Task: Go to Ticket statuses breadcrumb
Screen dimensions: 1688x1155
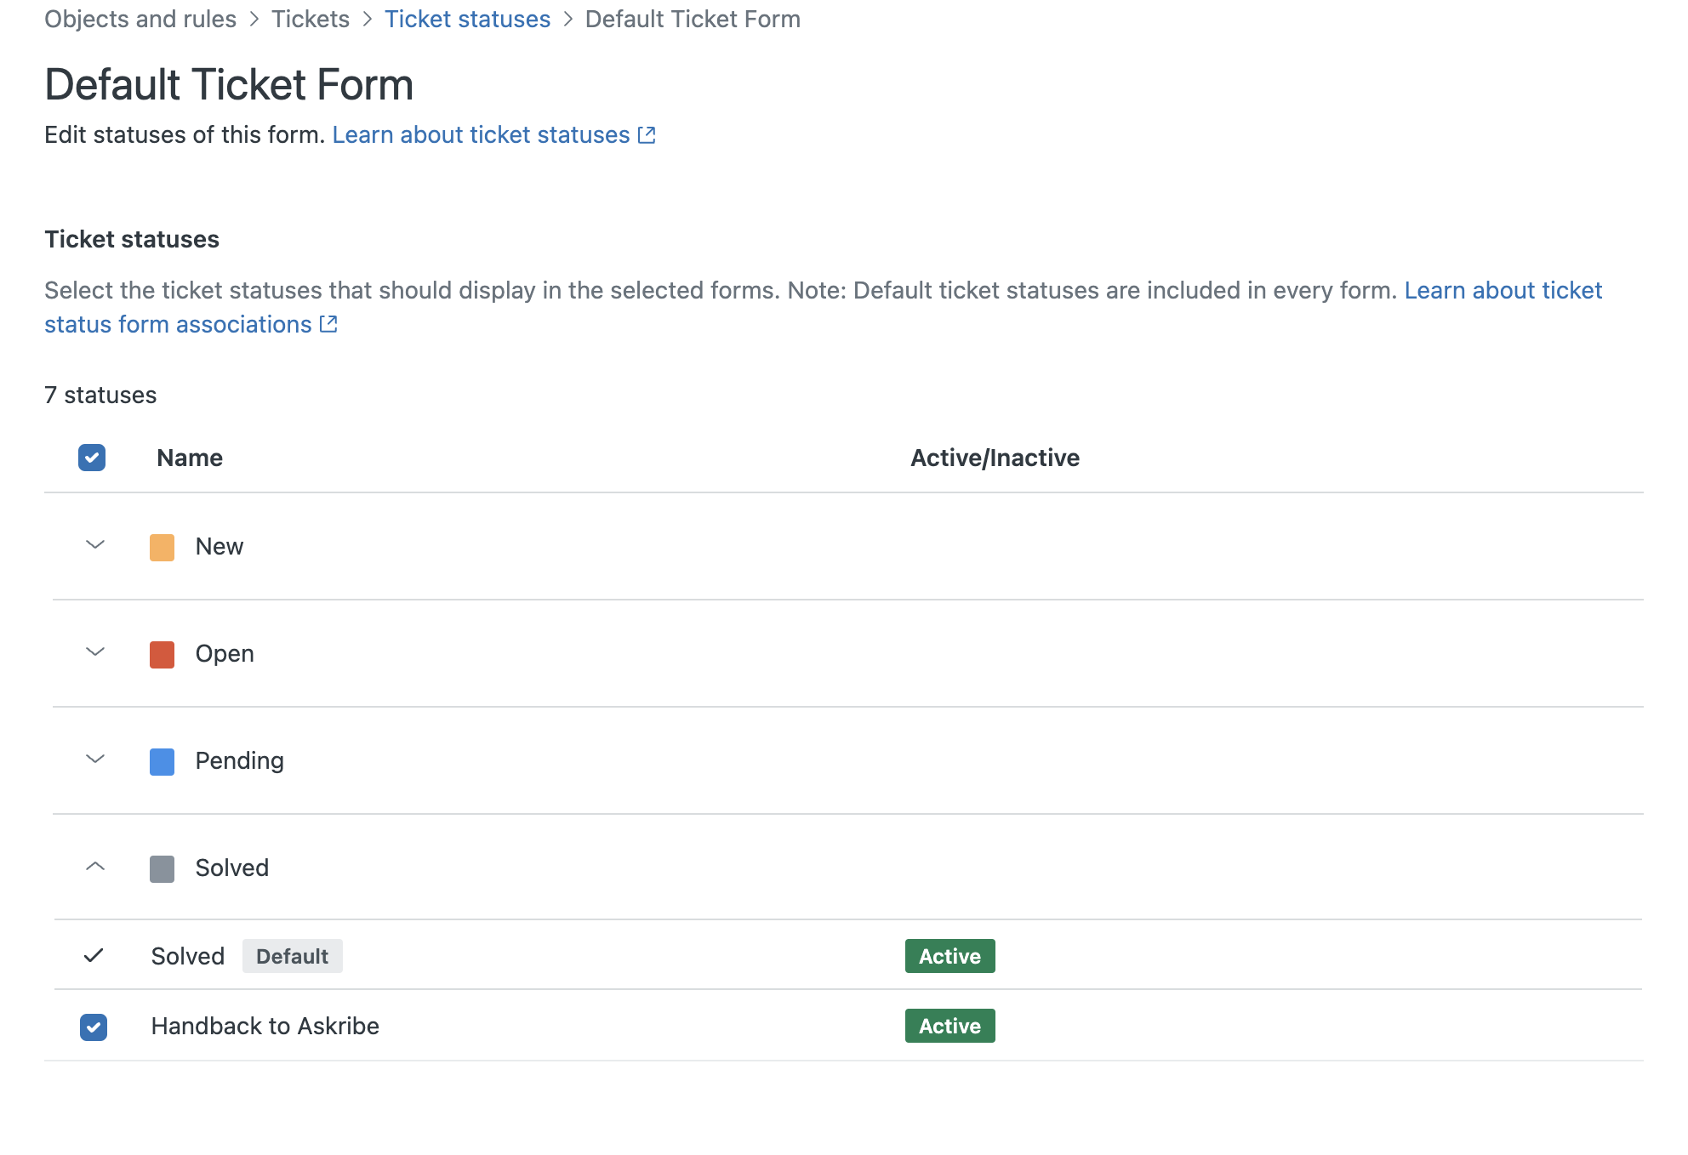Action: click(467, 19)
